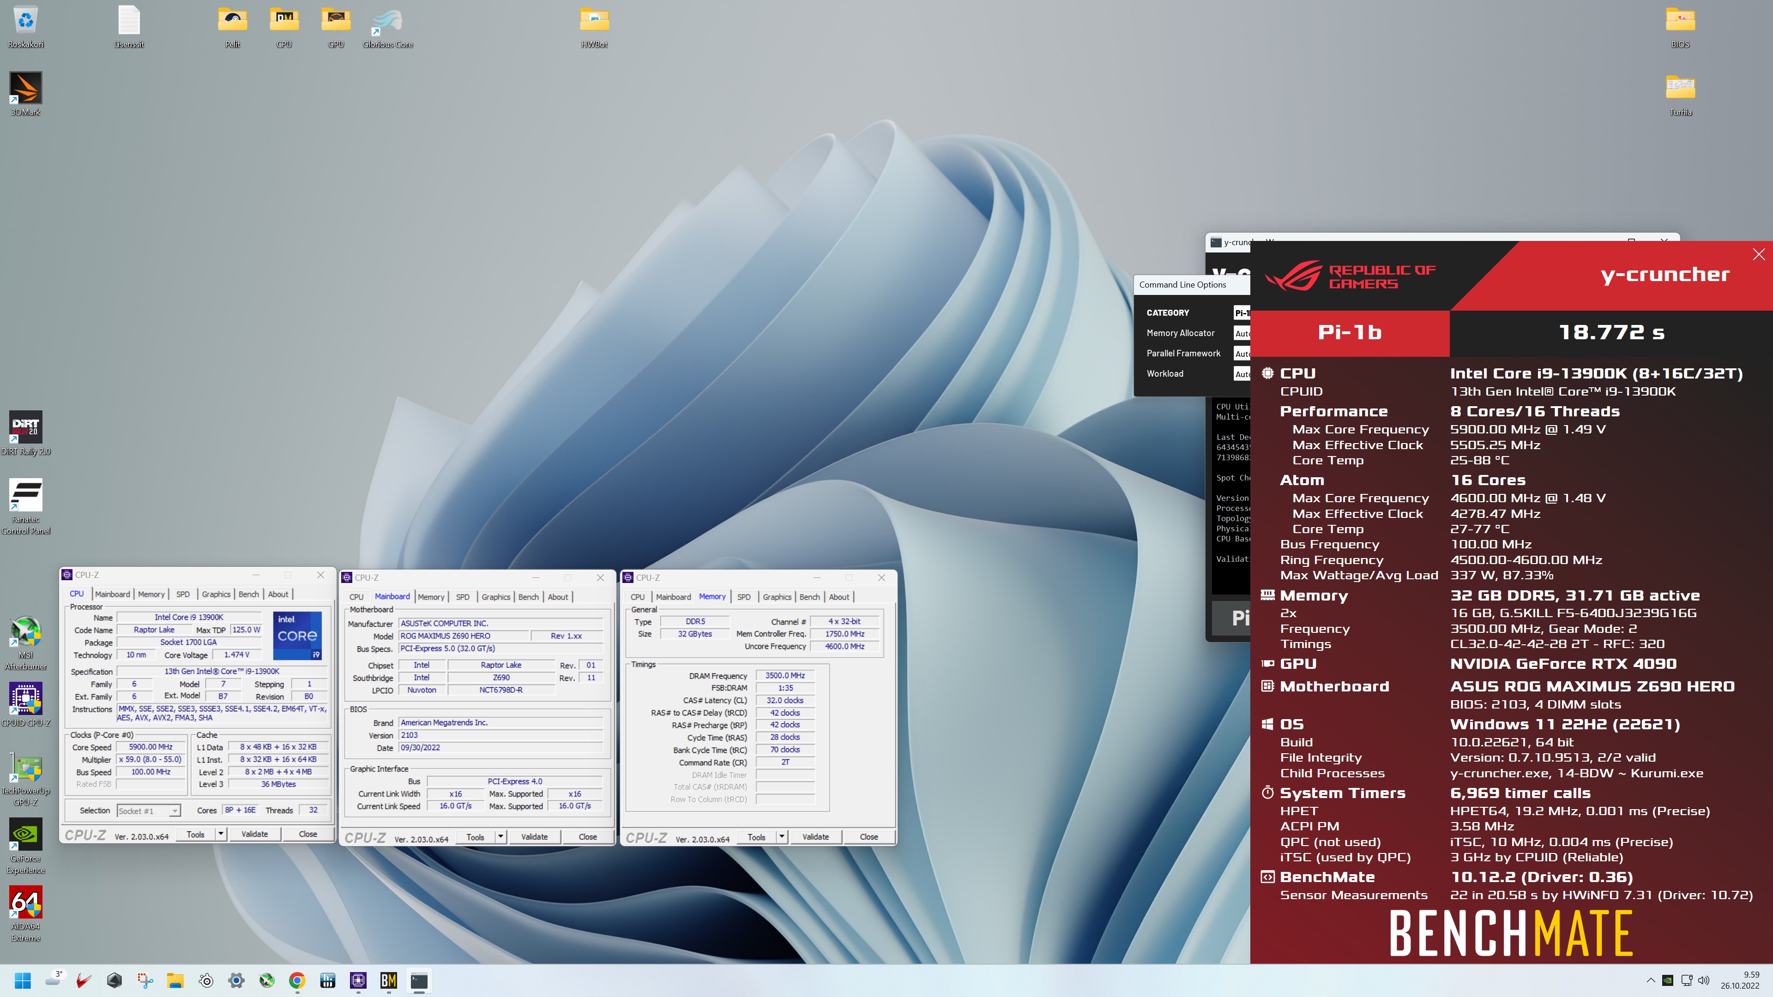Switch to the Mainboard tab in the first CPU-Z window
The width and height of the screenshot is (1773, 997).
[112, 594]
